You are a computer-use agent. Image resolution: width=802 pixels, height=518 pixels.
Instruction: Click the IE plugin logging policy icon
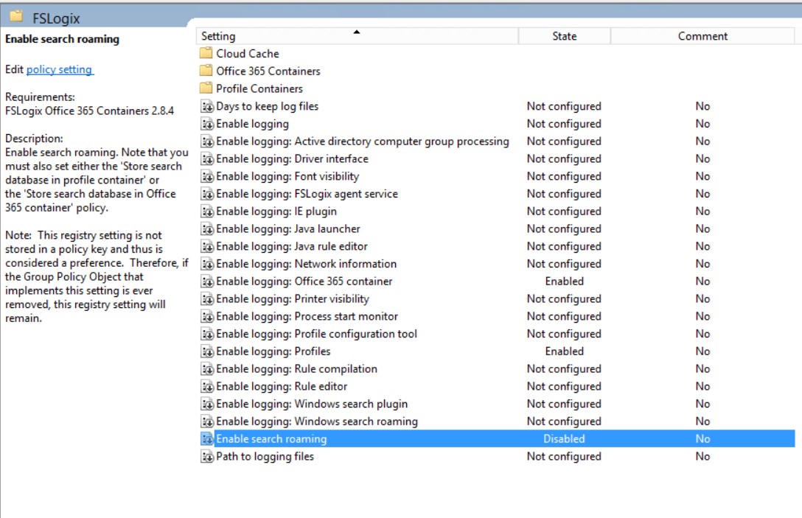pyautogui.click(x=207, y=211)
